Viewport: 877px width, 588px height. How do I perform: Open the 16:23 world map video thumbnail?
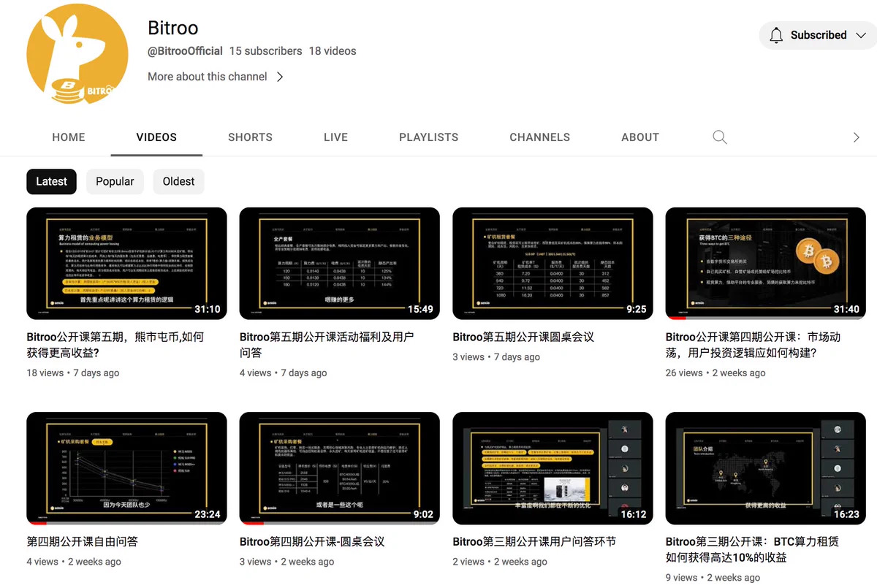766,468
